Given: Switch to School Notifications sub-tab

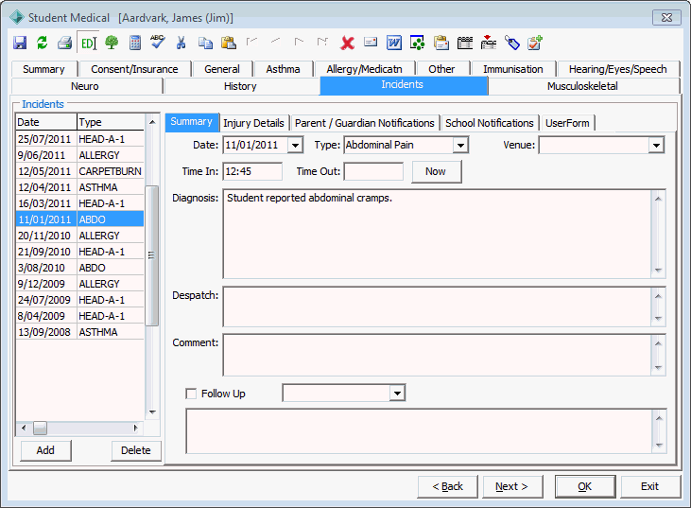Looking at the screenshot, I should 489,123.
